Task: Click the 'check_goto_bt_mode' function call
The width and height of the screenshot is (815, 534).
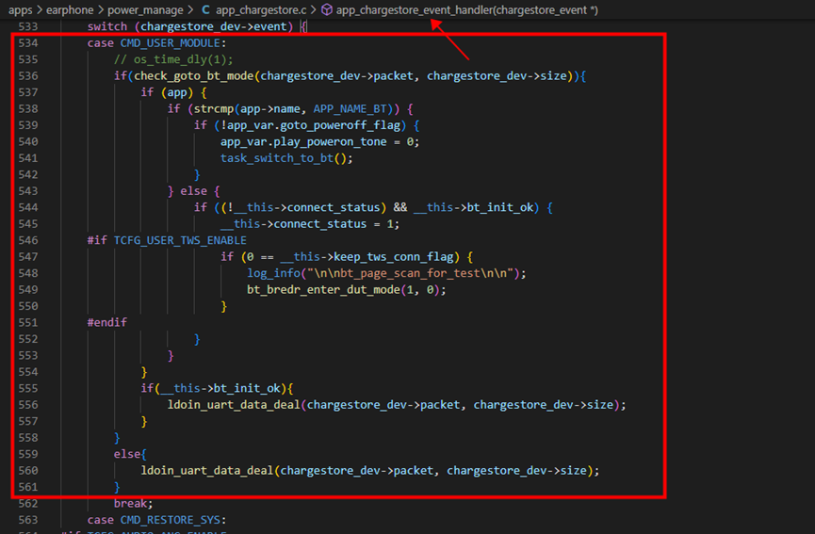Action: pos(194,76)
